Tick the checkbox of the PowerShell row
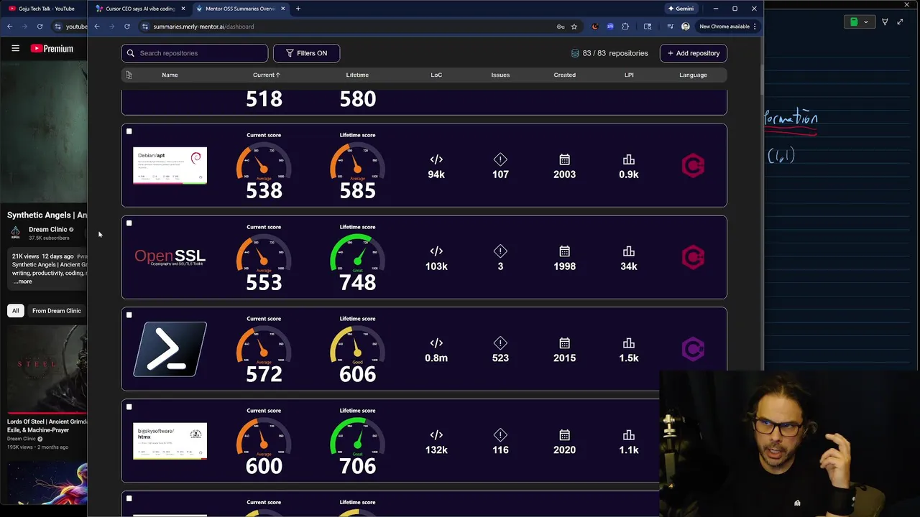This screenshot has width=920, height=517. pyautogui.click(x=129, y=315)
